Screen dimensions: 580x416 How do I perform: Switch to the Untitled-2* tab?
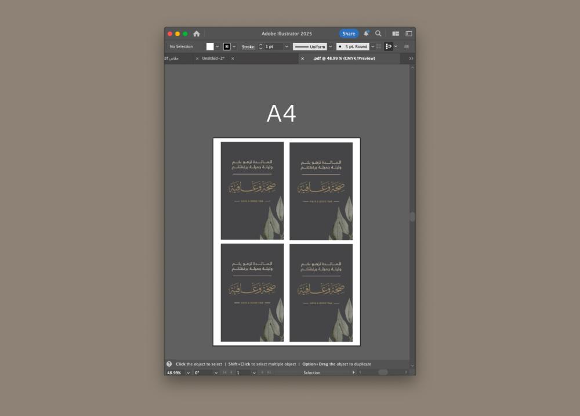coord(213,59)
